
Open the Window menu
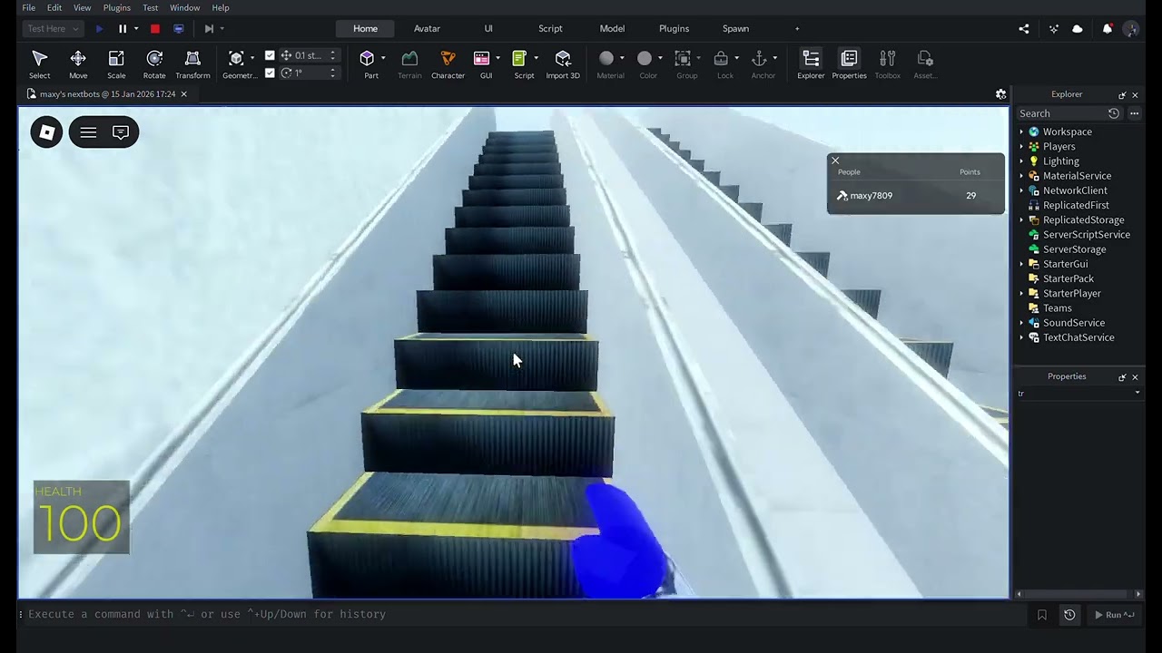point(185,8)
